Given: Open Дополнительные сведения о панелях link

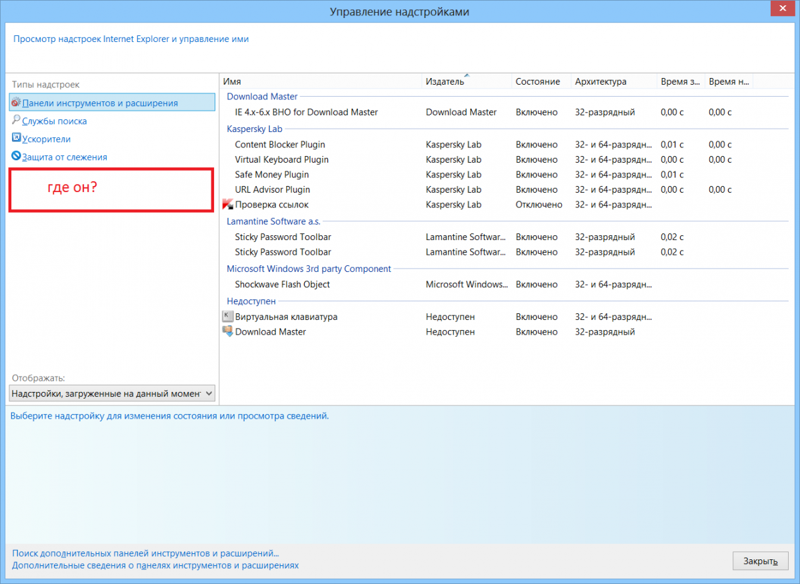Looking at the screenshot, I should click(155, 565).
